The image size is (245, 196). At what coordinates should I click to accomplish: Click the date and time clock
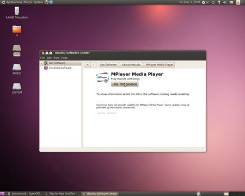[189, 2]
